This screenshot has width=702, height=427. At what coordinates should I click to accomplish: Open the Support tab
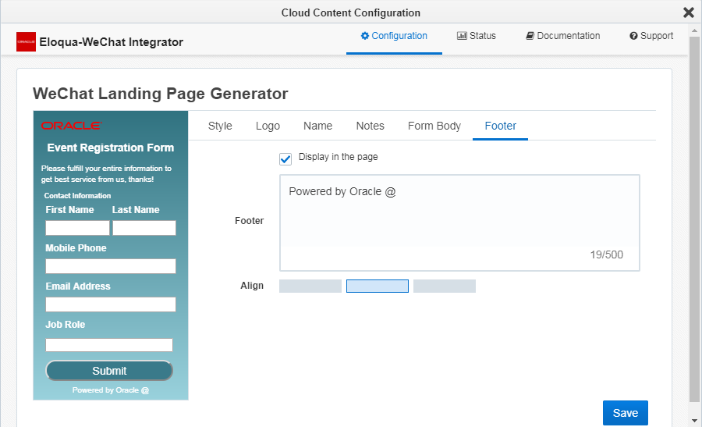click(651, 36)
